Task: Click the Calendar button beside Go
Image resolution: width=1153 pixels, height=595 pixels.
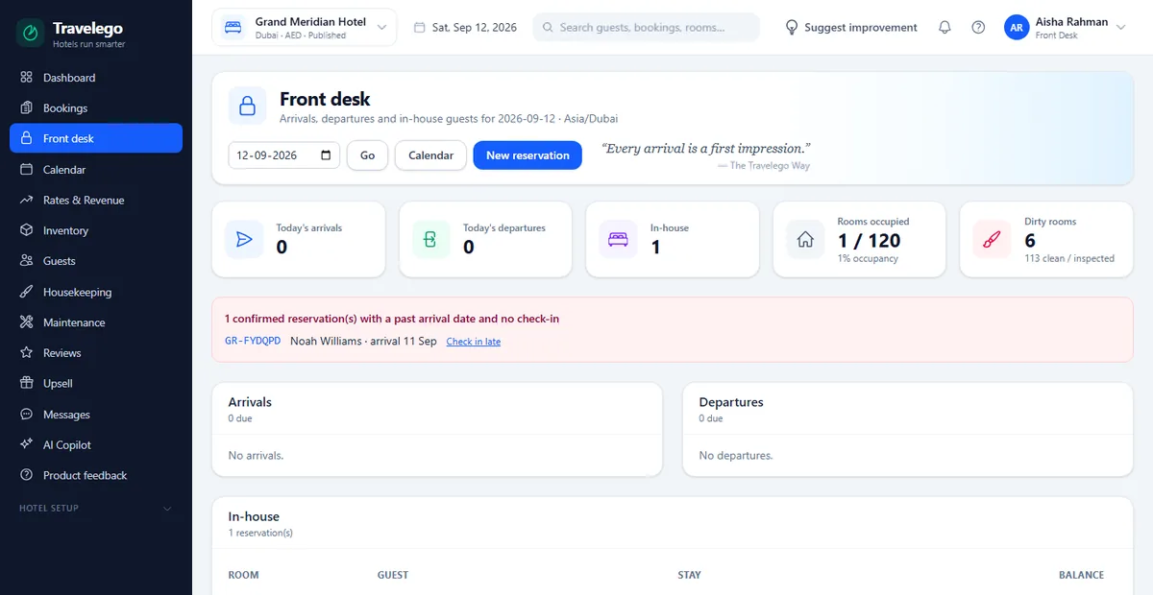Action: [x=430, y=155]
